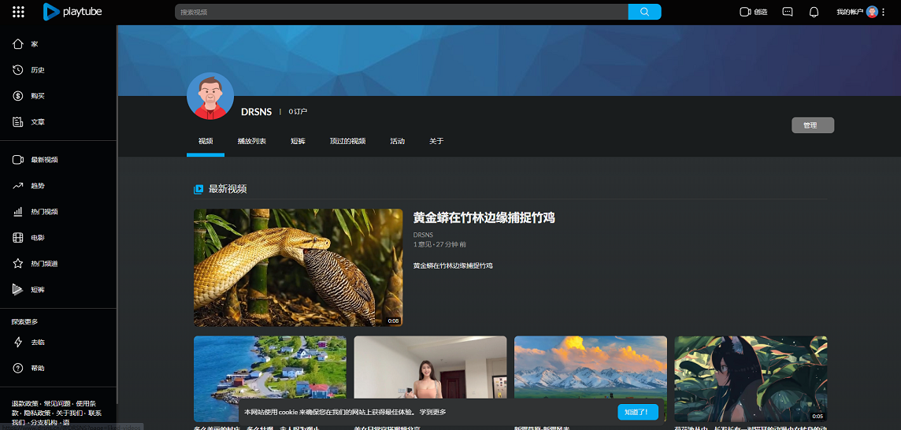Click the blue search magnifier button
The image size is (901, 430).
(644, 12)
